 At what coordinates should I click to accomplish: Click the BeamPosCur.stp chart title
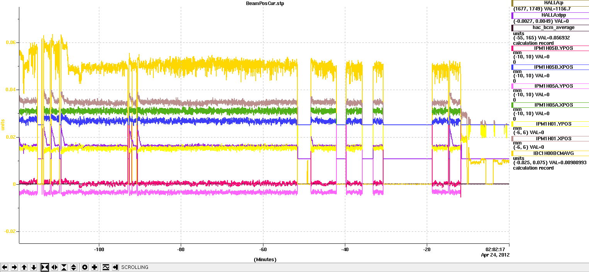click(265, 3)
